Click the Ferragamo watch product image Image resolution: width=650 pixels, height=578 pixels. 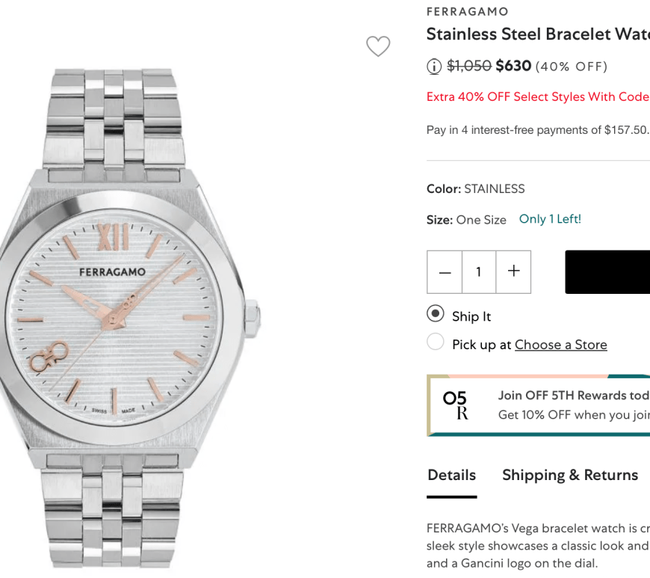(x=131, y=314)
